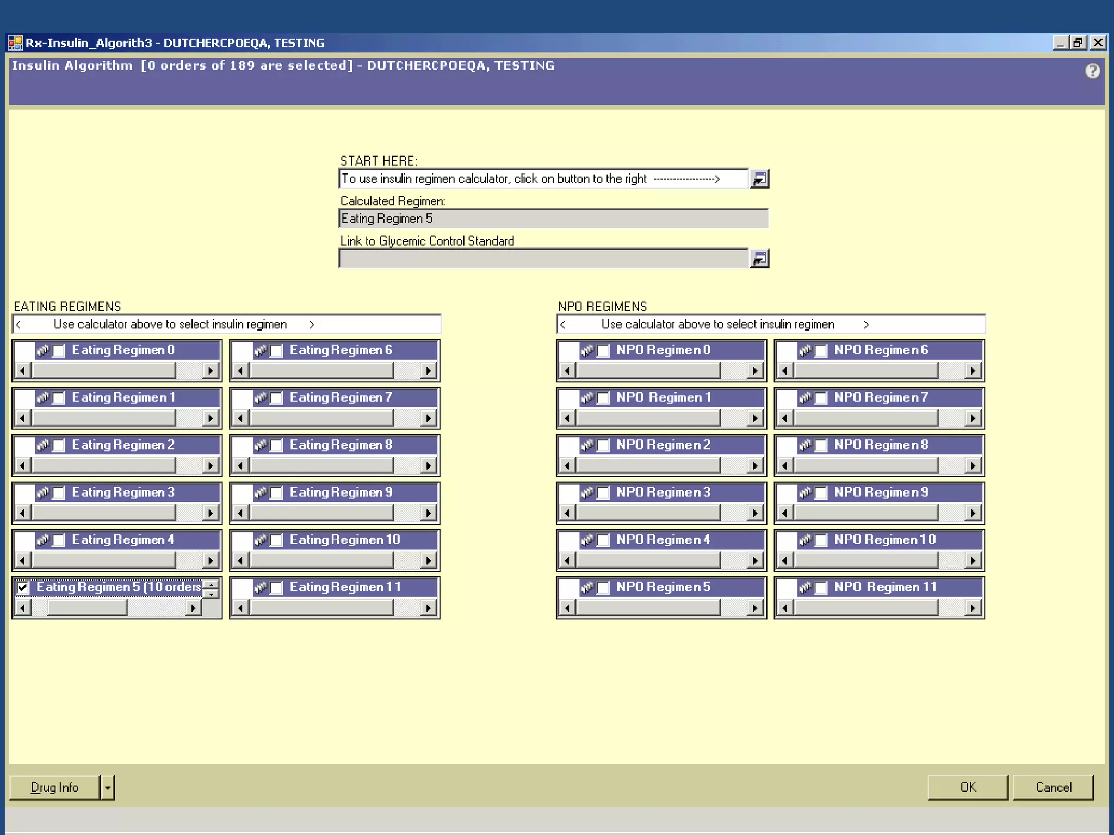The image size is (1114, 835).
Task: Click the order set icon beside Eating Regimen 9
Action: pyautogui.click(x=261, y=493)
